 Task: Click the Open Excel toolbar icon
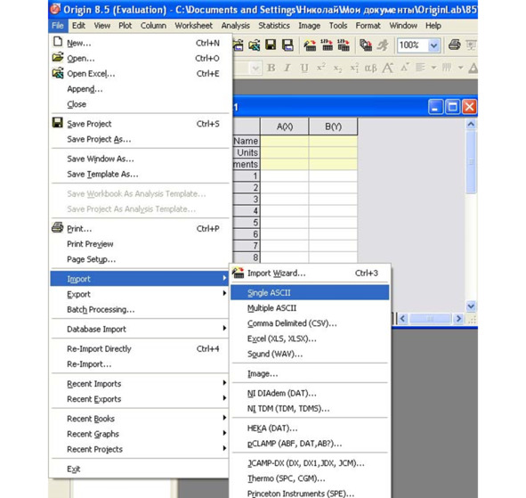pos(254,45)
